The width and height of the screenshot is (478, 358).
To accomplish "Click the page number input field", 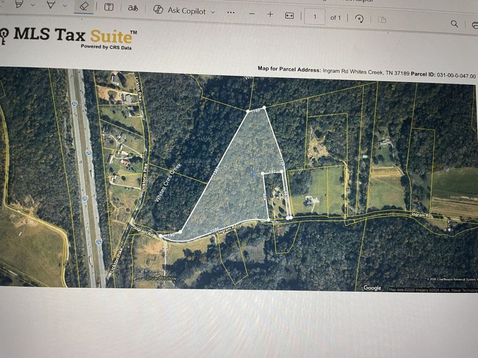I will tap(314, 17).
